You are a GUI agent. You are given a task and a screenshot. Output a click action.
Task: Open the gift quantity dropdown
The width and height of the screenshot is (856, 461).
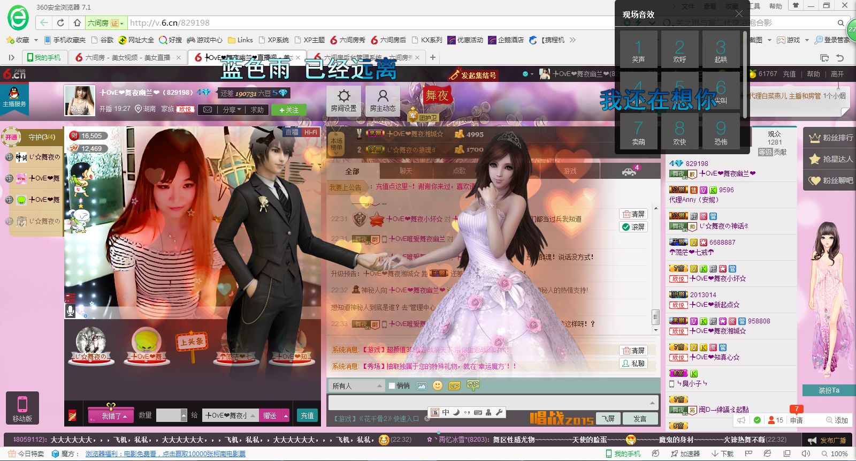[x=184, y=415]
